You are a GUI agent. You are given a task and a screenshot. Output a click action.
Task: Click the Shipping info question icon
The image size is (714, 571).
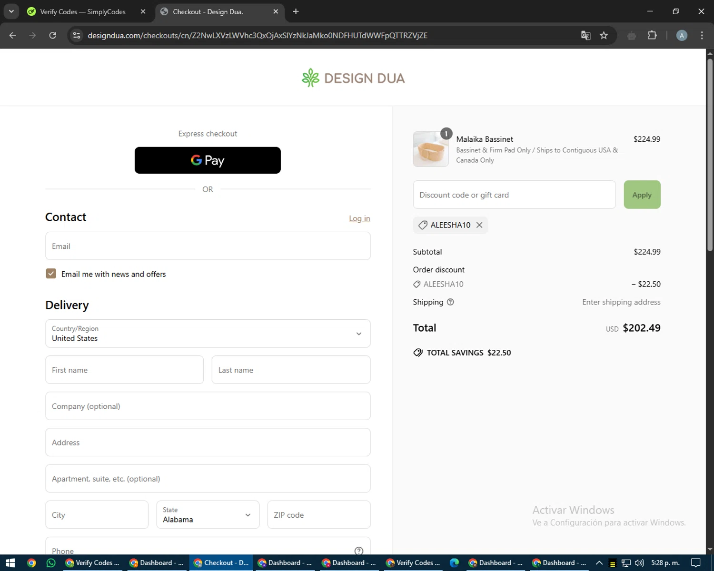(x=450, y=302)
